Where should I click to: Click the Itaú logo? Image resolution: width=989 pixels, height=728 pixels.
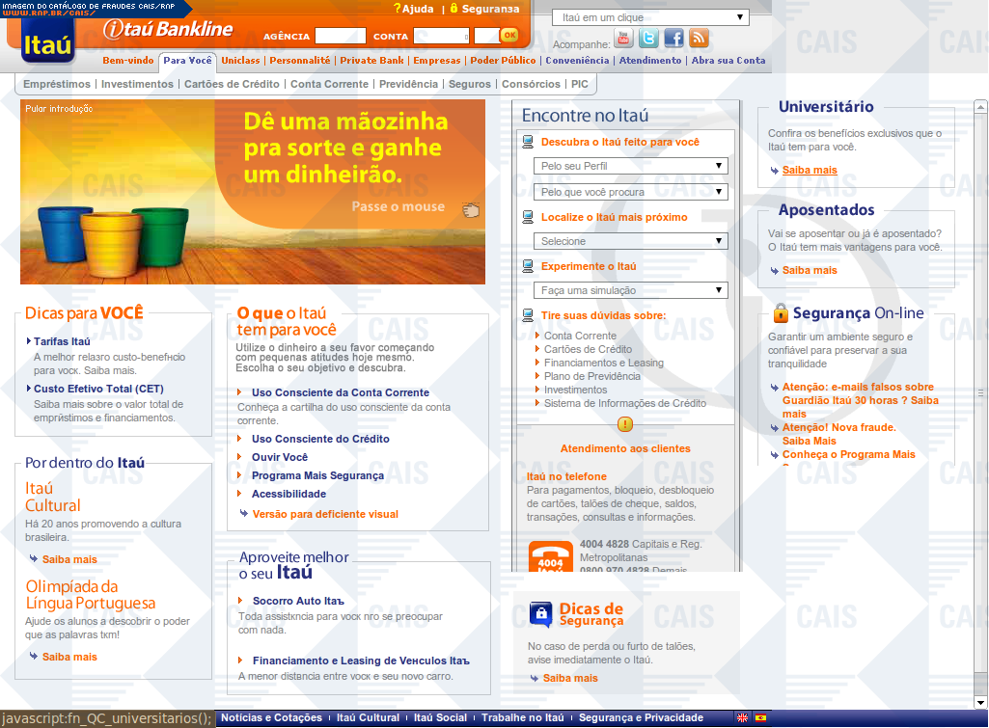(x=47, y=44)
